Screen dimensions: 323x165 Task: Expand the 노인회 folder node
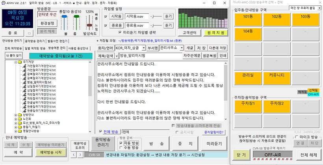(16, 119)
